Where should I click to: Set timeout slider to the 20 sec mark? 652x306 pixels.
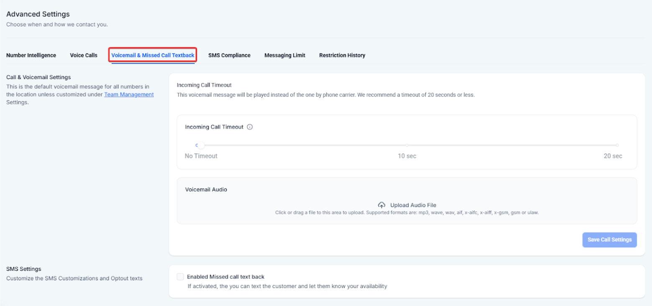point(617,145)
